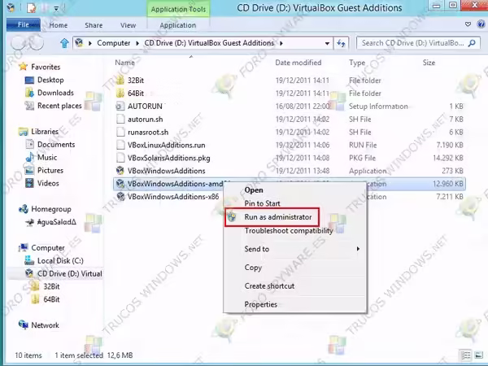Click the Application Tools contextual tab

178,9
